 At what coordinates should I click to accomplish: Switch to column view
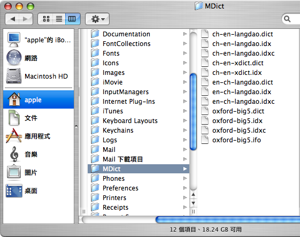pyautogui.click(x=72, y=19)
